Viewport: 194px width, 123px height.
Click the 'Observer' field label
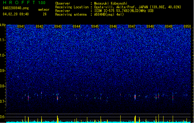tap(63, 3)
